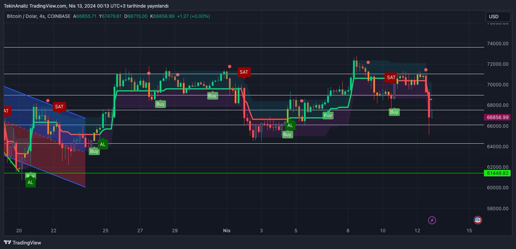The width and height of the screenshot is (516, 249).
Task: Click the Nis month label on time axis
Action: (227, 231)
